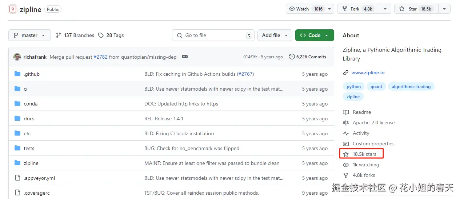Click the etc folder icon
Viewport: 460px width, 199px height.
[17, 133]
